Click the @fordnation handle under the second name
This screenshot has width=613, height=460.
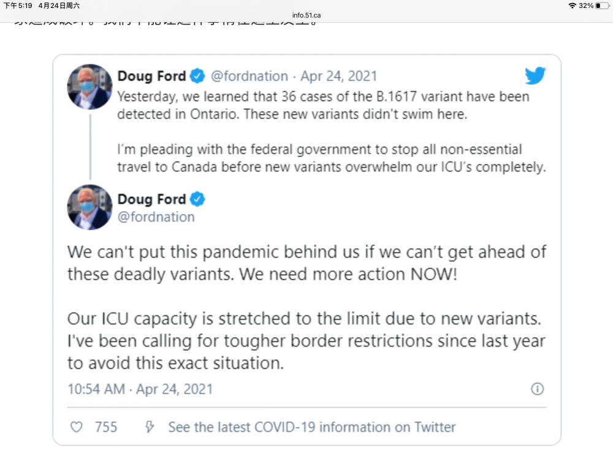coord(156,217)
